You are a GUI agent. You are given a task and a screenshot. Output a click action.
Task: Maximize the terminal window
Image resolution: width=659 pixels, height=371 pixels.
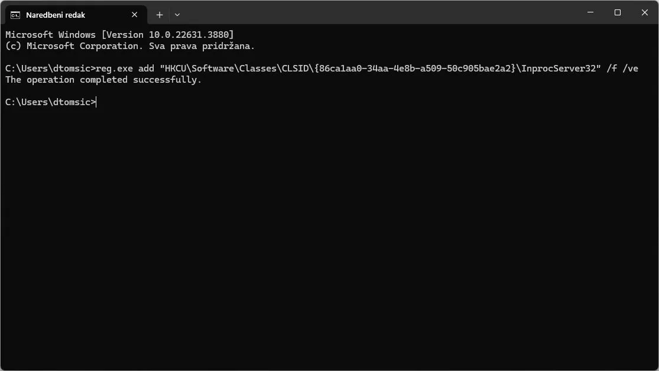618,12
